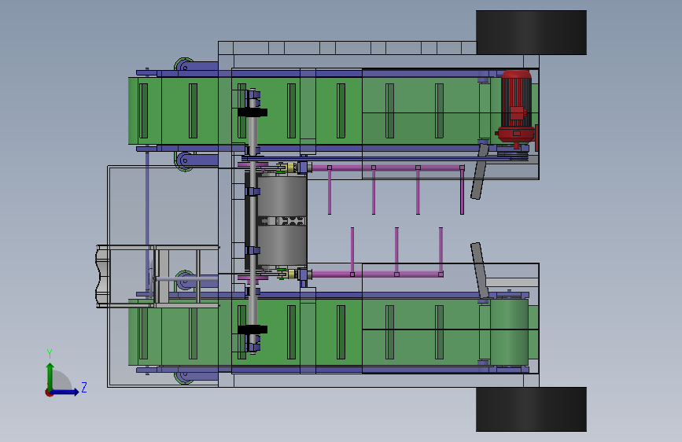The width and height of the screenshot is (682, 442).
Task: Select the lower yellow universal joint
Action: tap(286, 274)
